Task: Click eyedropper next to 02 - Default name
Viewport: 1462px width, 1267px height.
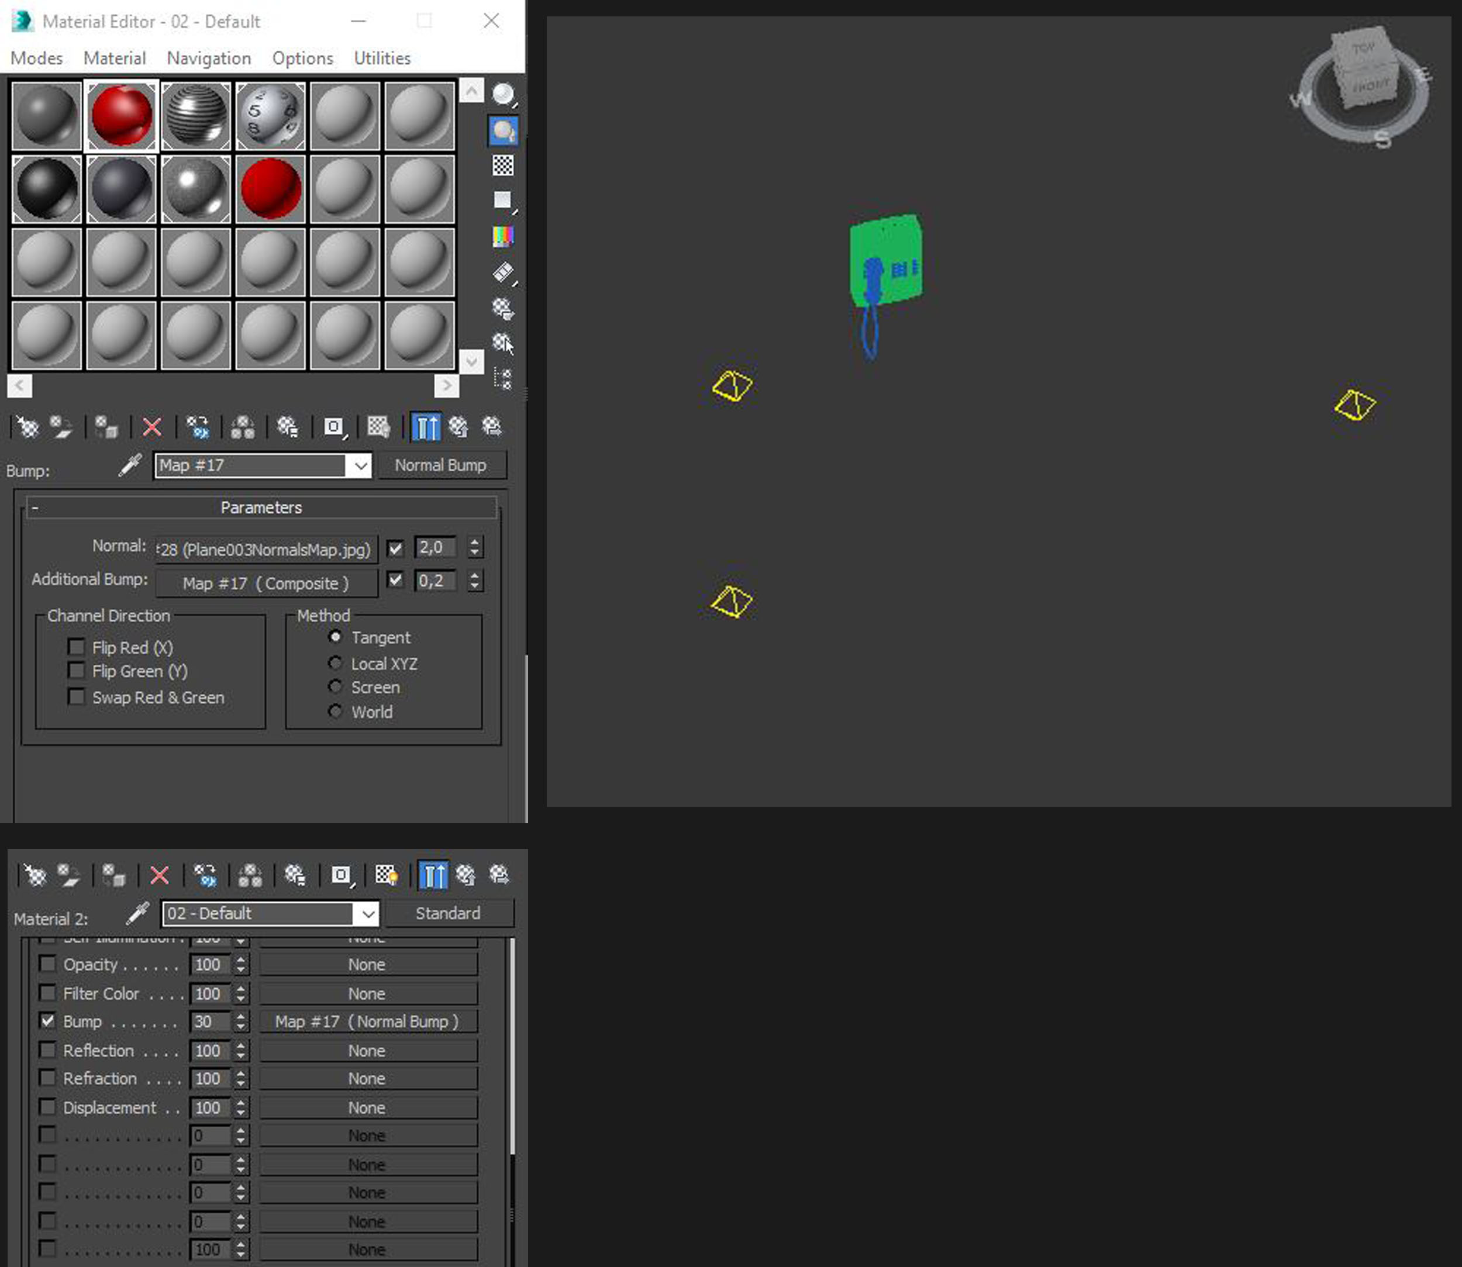Action: [x=138, y=913]
